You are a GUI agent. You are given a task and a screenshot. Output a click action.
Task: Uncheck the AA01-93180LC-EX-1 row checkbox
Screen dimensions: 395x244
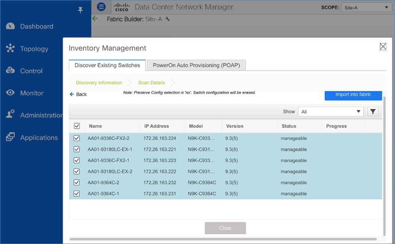point(77,149)
